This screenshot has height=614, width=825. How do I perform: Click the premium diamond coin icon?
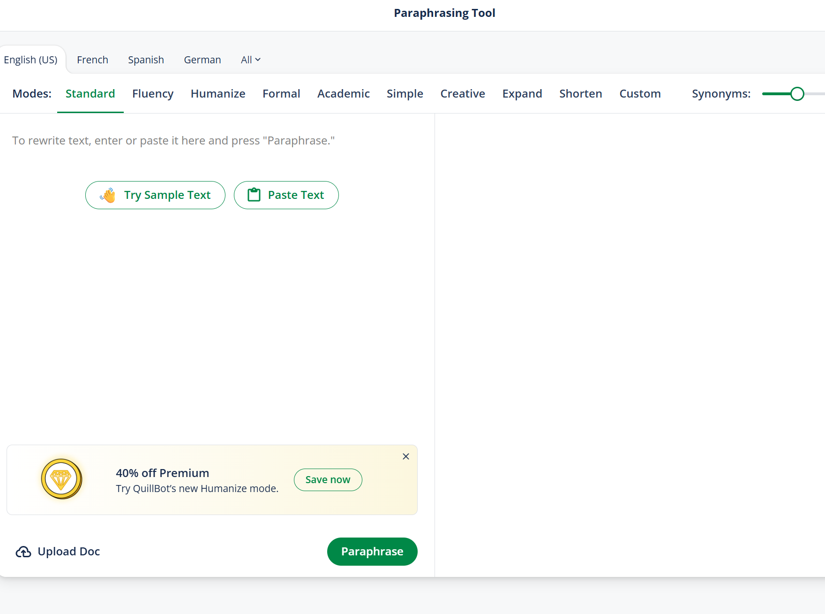click(61, 479)
